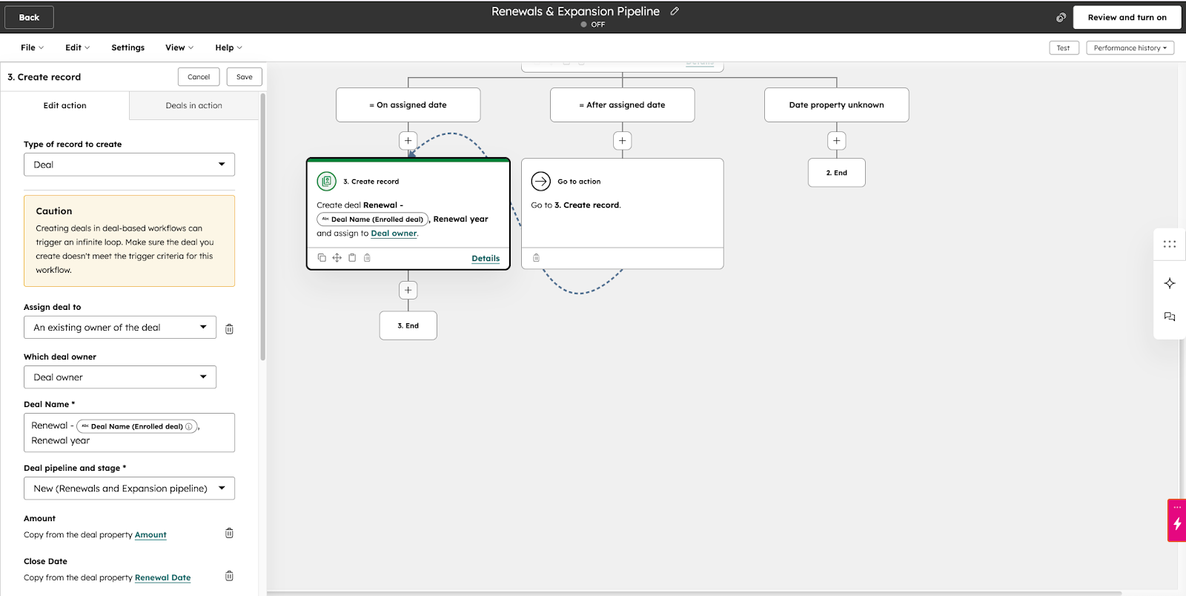
Task: Click the arrow circle icon on Go to action
Action: (541, 181)
